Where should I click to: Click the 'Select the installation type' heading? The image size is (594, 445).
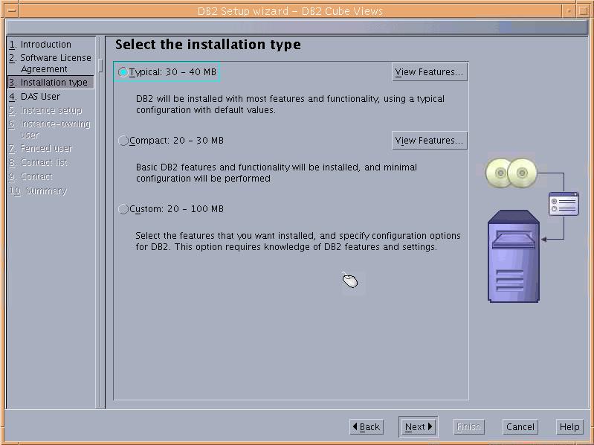click(208, 45)
